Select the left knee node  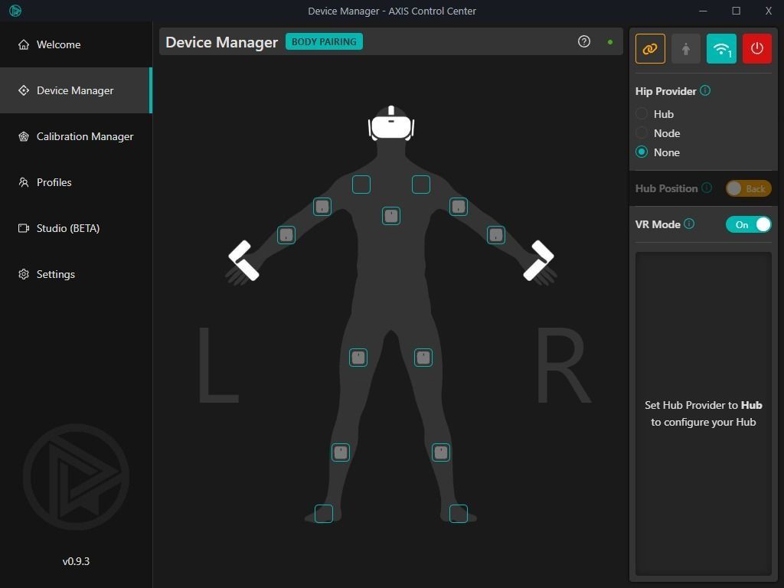341,452
